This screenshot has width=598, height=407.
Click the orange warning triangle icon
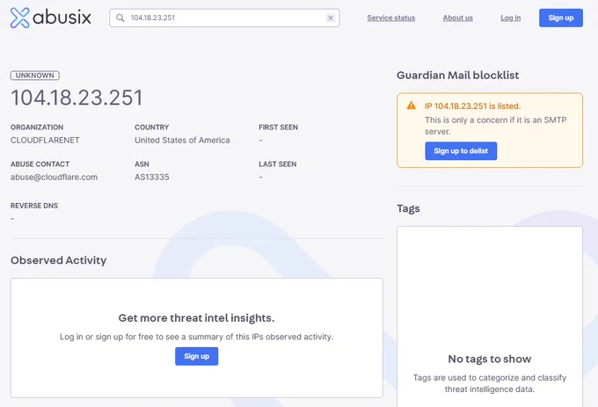tap(412, 105)
